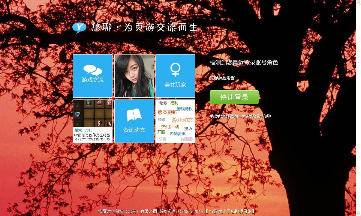The height and width of the screenshot is (216, 361).
Task: Open the 大神教您玩转悠聊 guide link
Action: pyautogui.click(x=257, y=116)
